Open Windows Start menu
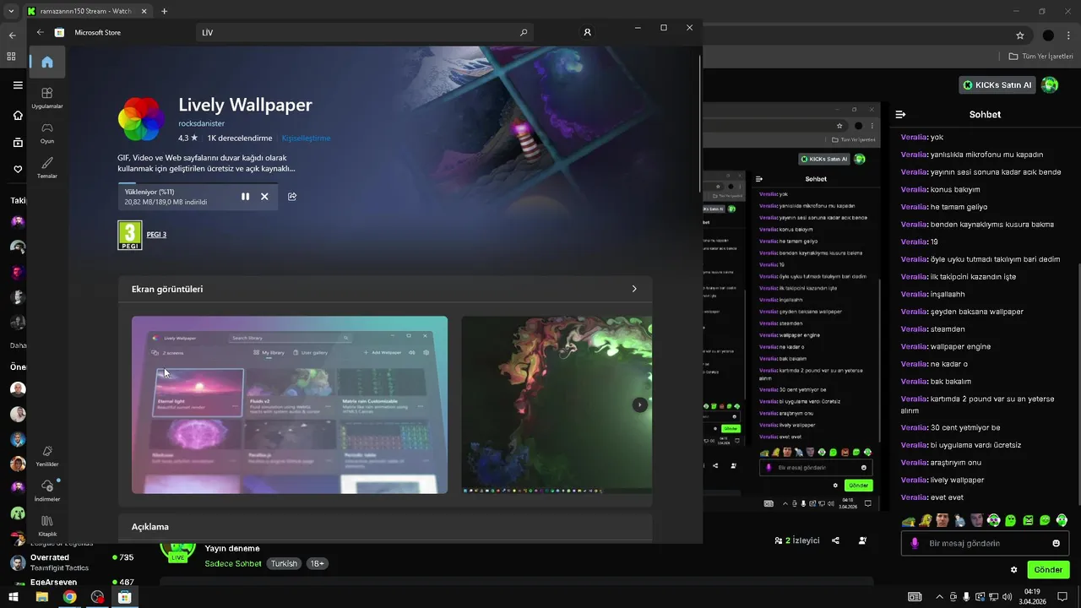This screenshot has height=608, width=1081. (14, 597)
